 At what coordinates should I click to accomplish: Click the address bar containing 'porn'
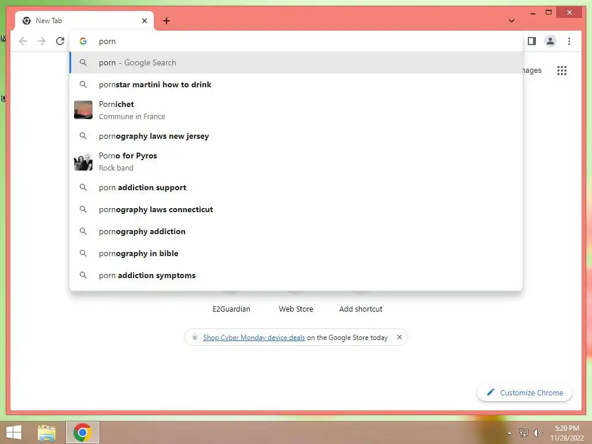[297, 41]
